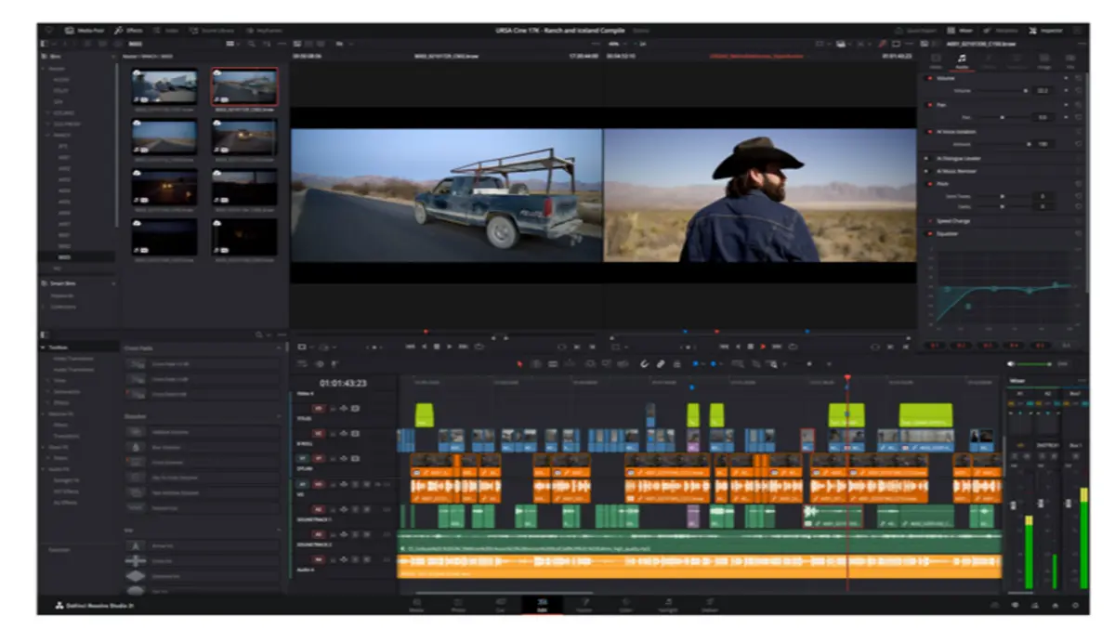
Task: Toggle the Volume section enable dot
Action: pos(929,79)
